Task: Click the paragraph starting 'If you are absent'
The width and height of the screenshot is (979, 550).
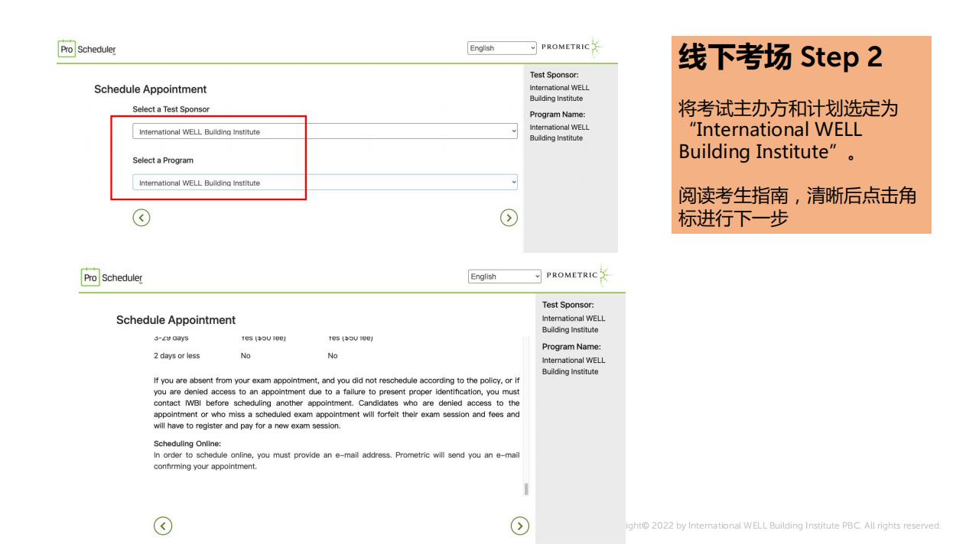Action: point(337,403)
